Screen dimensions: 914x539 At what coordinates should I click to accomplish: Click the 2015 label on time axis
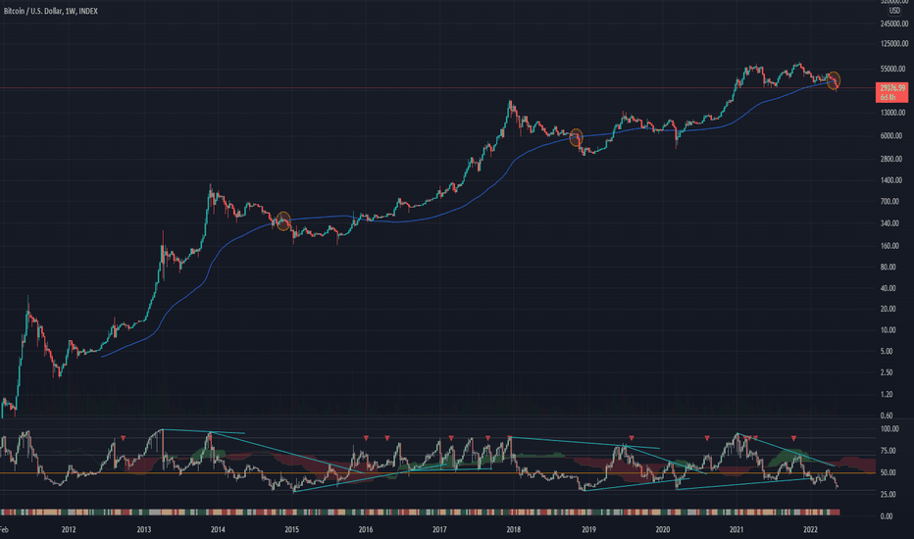pos(291,529)
